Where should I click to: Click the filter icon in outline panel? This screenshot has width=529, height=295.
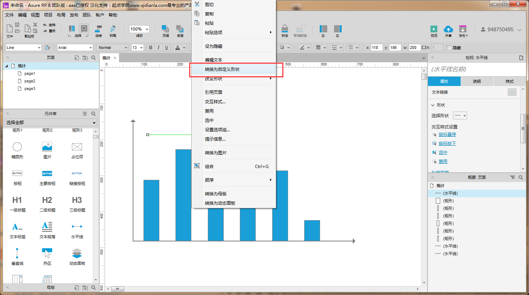pos(512,177)
